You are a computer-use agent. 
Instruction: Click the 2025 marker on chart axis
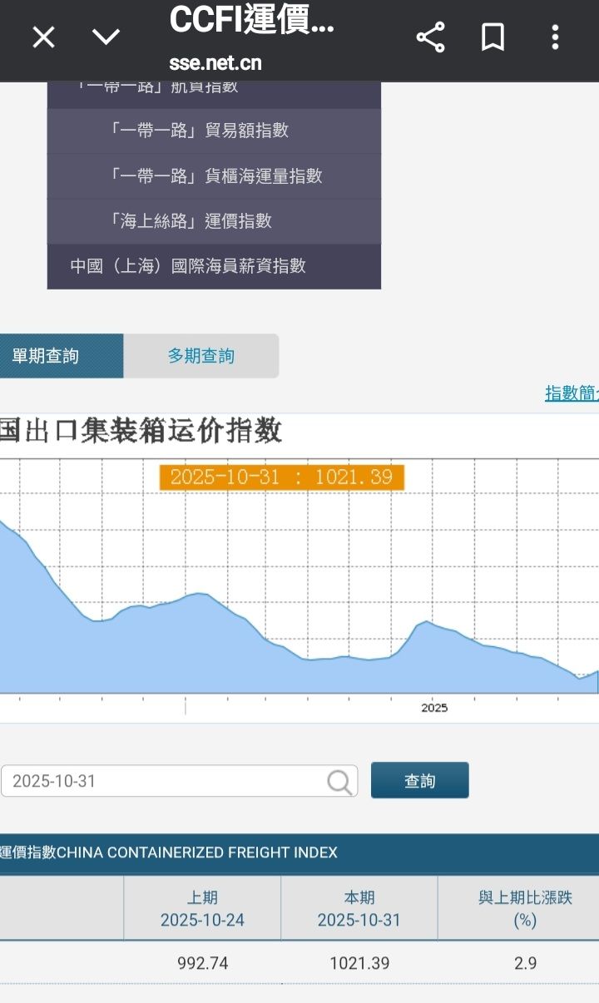tap(434, 708)
